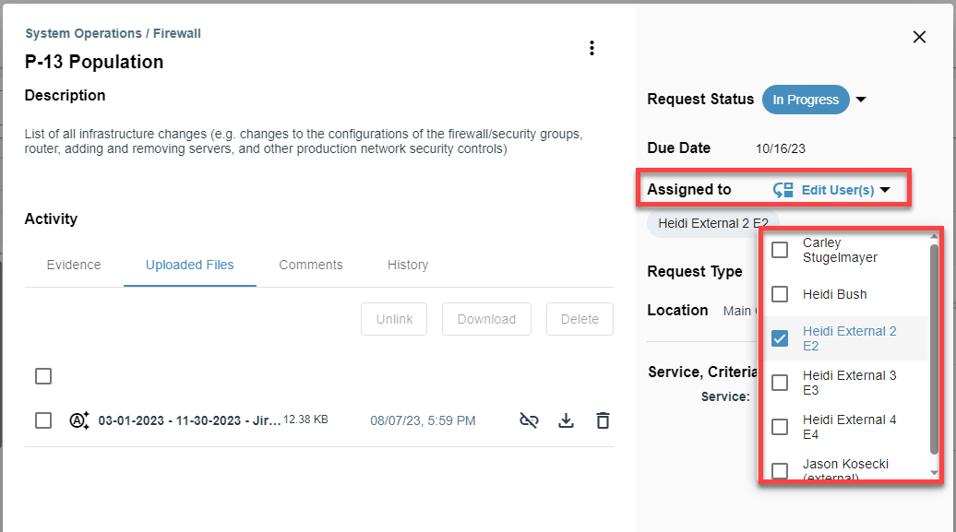Open the System Operations / Firewall breadcrumb
956x532 pixels.
(113, 32)
